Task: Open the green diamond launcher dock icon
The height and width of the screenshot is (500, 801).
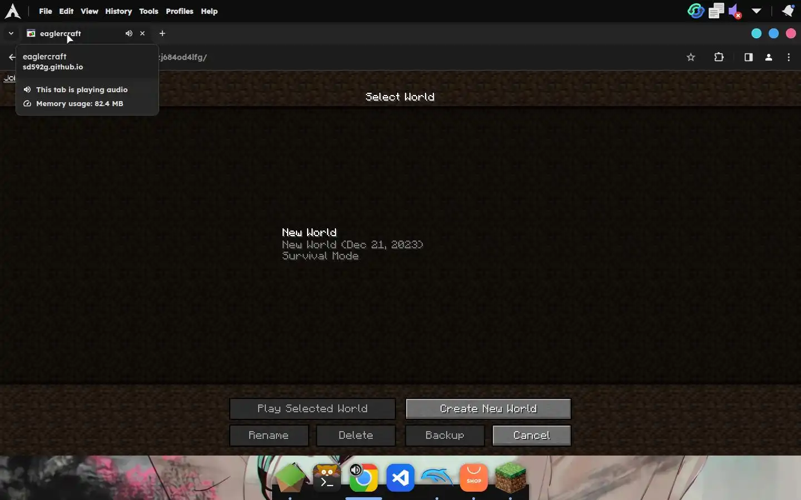Action: [x=290, y=478]
